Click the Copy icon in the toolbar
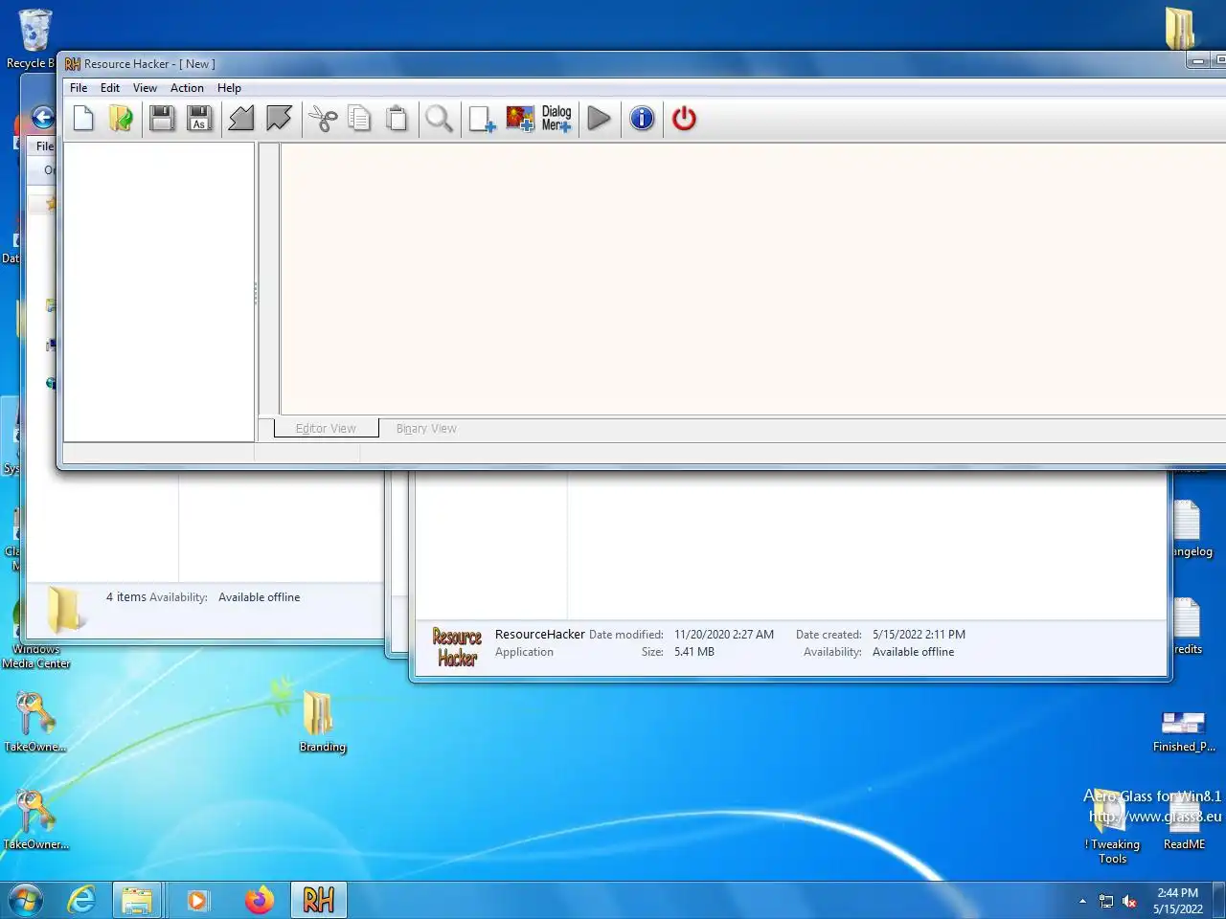This screenshot has height=919, width=1226. (x=359, y=119)
